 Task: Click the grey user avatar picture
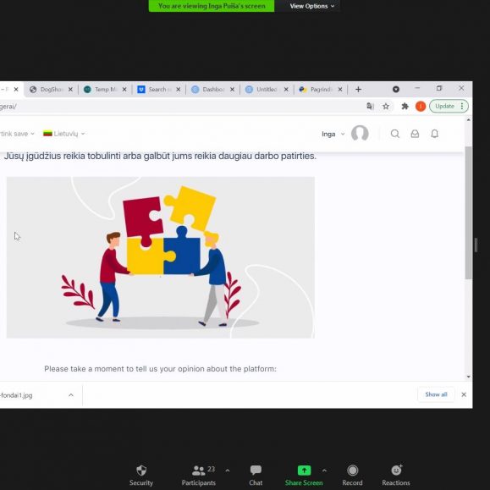pyautogui.click(x=360, y=134)
